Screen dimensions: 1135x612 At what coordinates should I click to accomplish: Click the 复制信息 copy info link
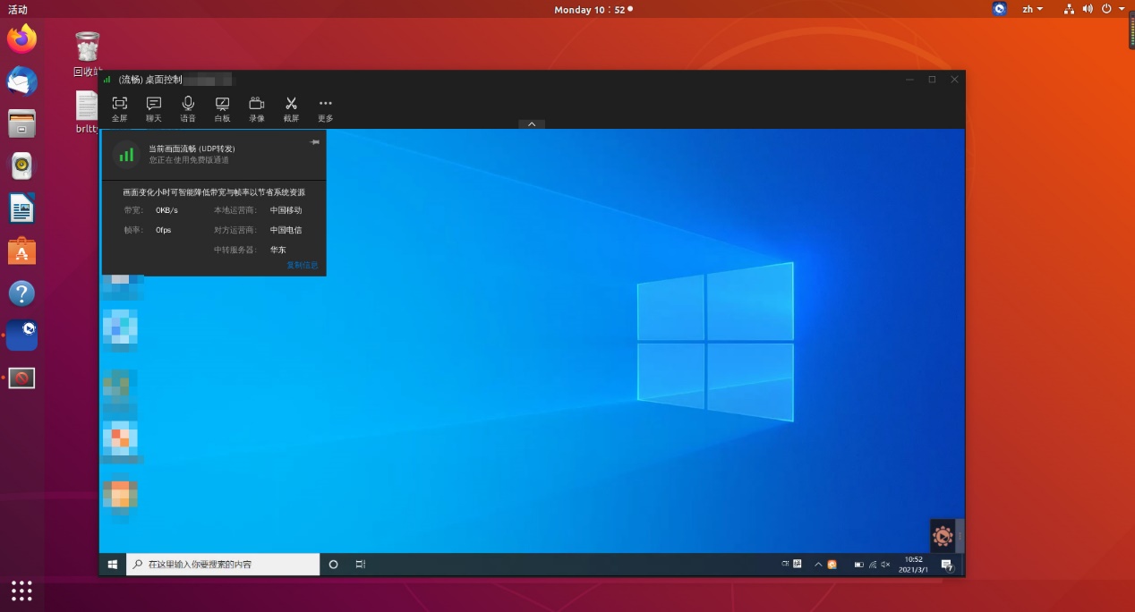coord(302,265)
